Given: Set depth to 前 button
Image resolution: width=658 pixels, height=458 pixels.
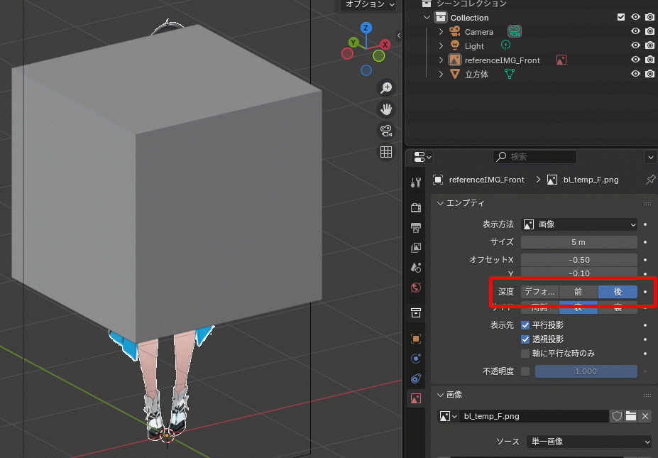Looking at the screenshot, I should click(578, 292).
